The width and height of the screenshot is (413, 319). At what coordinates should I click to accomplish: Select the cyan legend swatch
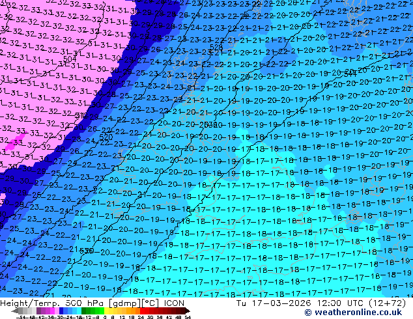pos(79,311)
